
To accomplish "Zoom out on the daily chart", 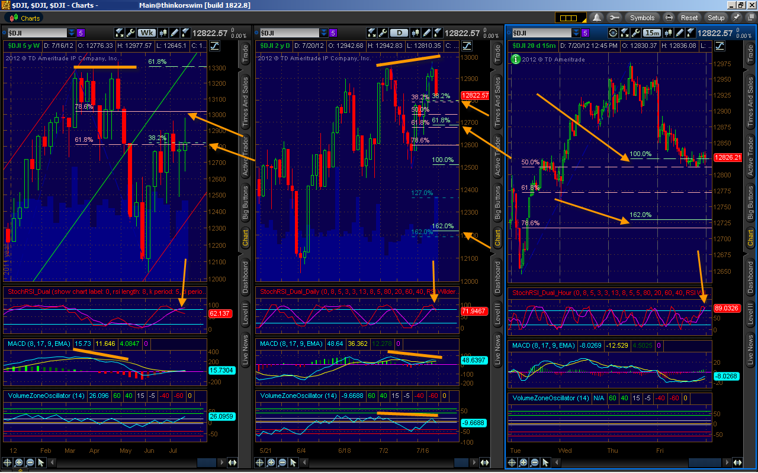I will point(282,463).
